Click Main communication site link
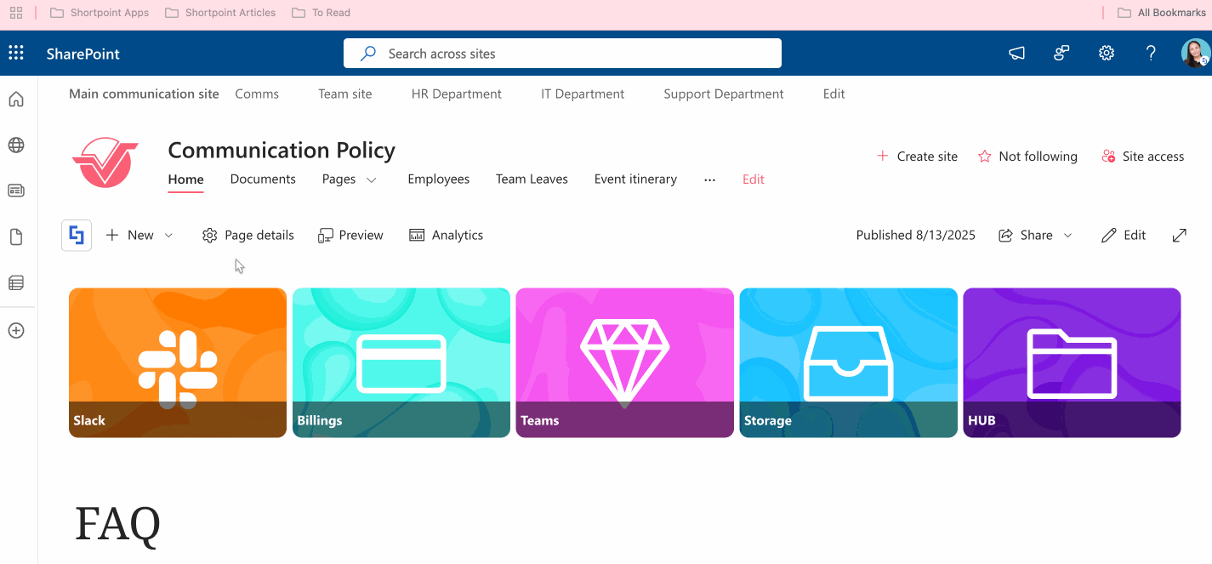This screenshot has height=564, width=1212. (x=144, y=94)
